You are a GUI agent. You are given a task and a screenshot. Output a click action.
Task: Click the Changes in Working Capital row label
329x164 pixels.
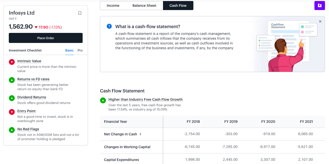click(x=127, y=147)
